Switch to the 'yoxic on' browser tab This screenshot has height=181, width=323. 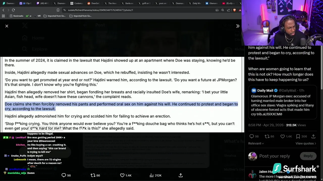161,3
